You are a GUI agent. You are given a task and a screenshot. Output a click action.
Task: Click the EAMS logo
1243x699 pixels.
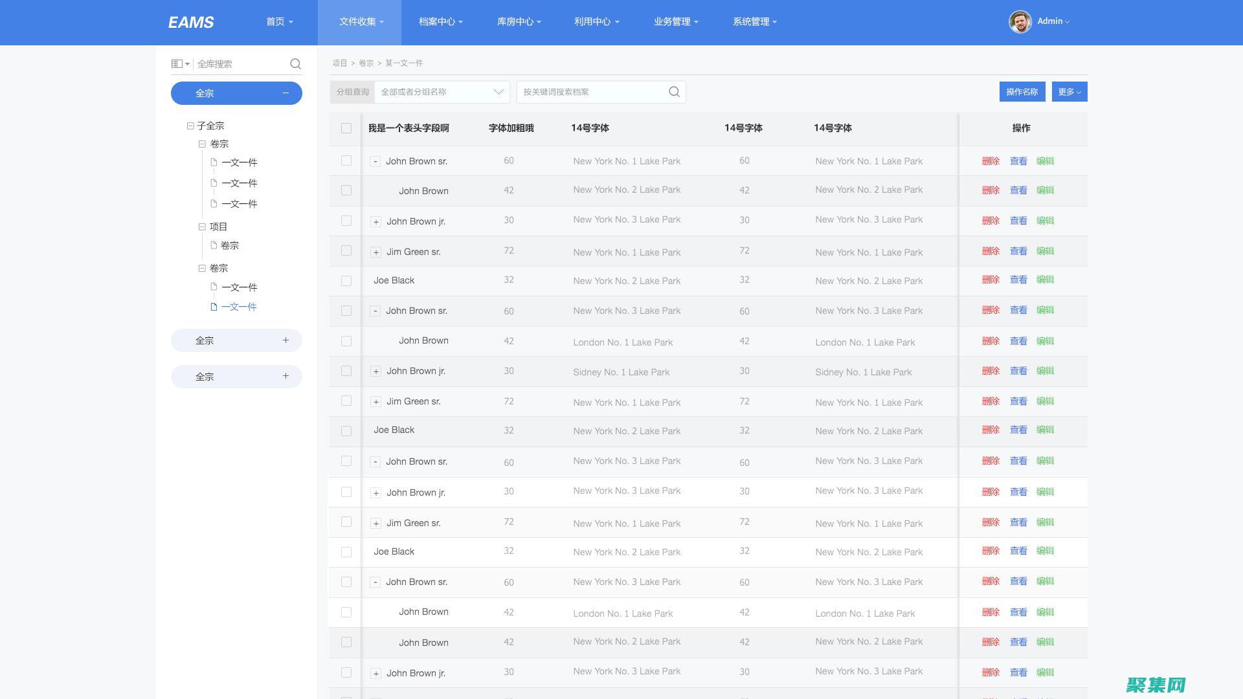point(191,22)
